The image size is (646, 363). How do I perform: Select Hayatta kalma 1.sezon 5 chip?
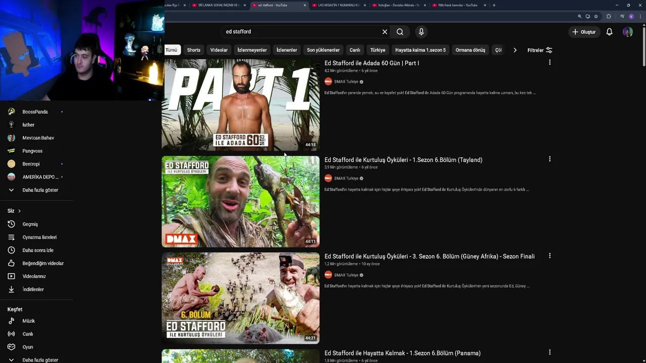420,50
